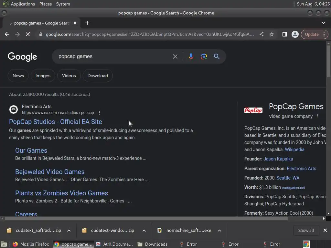The image size is (331, 248).
Task: Show desktop via bottom panel icon
Action: pyautogui.click(x=4, y=244)
